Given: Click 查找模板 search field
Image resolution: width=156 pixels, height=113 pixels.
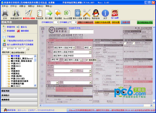Looking at the screenshot, I should point(14,48).
